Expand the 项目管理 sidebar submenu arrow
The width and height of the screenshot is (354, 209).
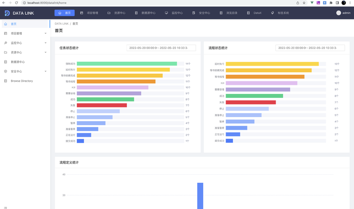pos(45,33)
